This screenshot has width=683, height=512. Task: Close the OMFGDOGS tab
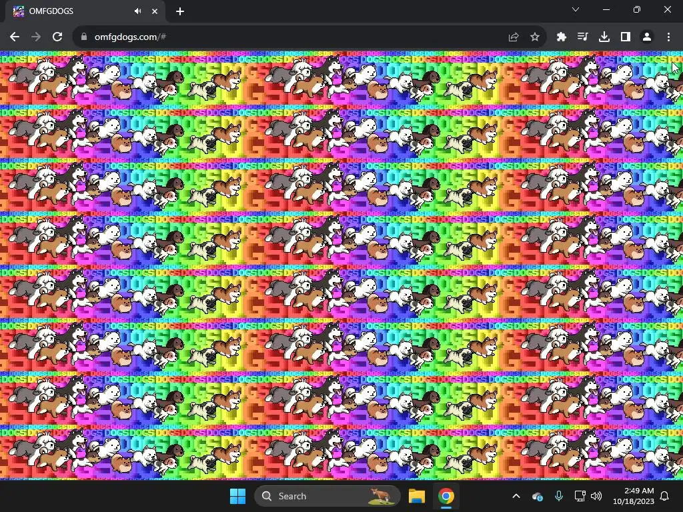[x=155, y=11]
